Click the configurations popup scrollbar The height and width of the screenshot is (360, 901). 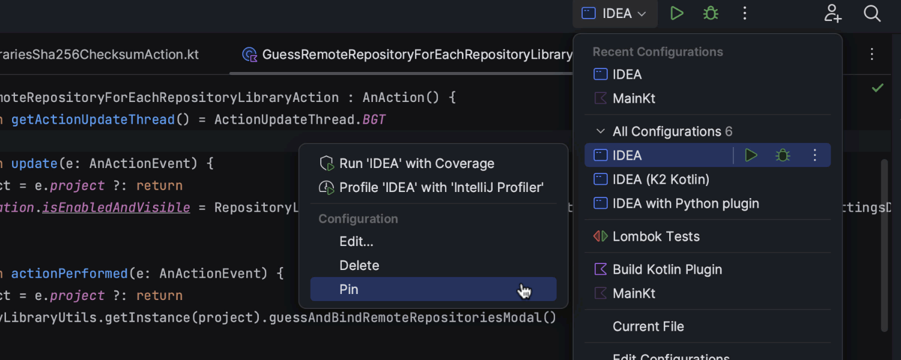tap(884, 245)
